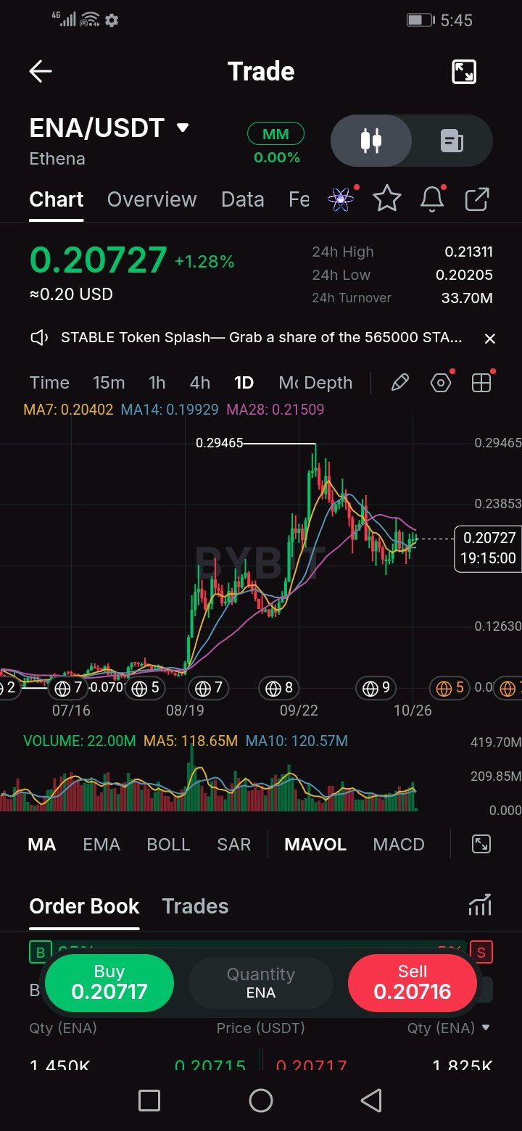
Task: Open fullscreen chart icon in header
Action: click(x=464, y=71)
